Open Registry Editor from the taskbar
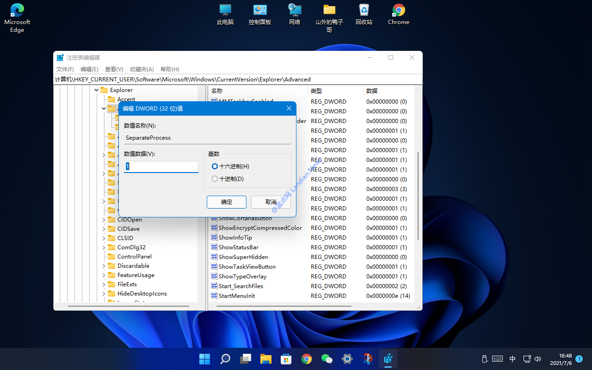The image size is (592, 370). [x=388, y=358]
